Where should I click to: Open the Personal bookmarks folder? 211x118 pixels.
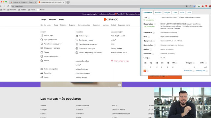click(12, 10)
